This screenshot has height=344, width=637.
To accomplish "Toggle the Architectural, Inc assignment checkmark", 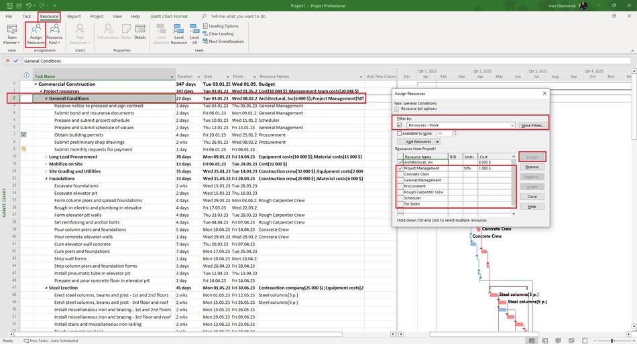I will pos(400,162).
